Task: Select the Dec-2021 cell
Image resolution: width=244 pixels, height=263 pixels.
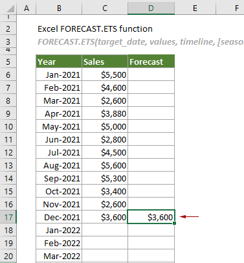Action: [x=59, y=217]
